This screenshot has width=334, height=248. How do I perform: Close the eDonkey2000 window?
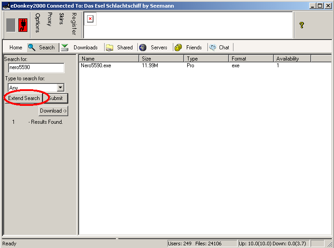tap(328, 6)
